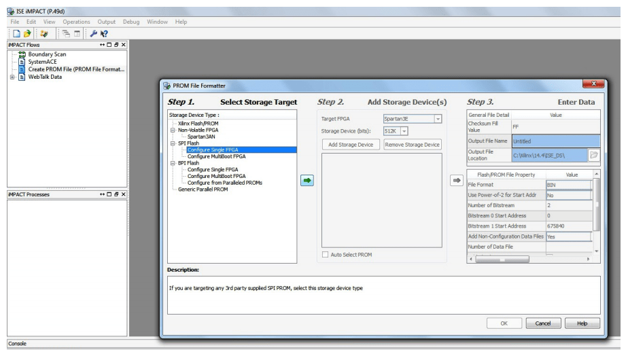Open the Debug menu

pyautogui.click(x=131, y=22)
